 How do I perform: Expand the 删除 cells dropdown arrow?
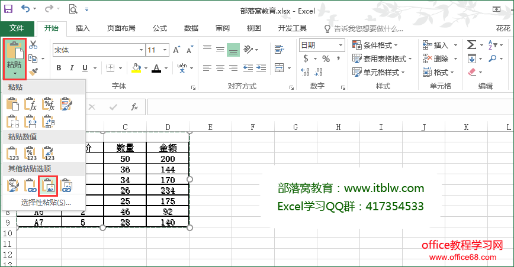(455, 59)
